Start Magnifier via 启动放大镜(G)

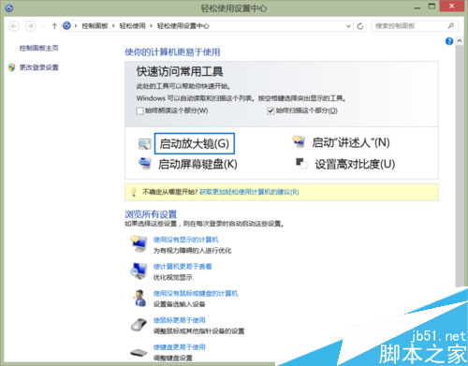tap(195, 143)
